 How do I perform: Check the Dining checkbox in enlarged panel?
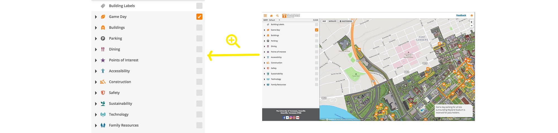[x=199, y=49]
